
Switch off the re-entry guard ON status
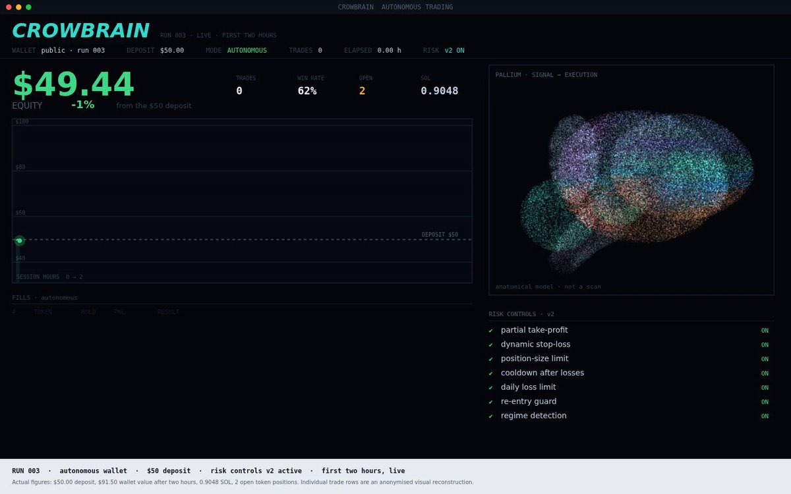pos(765,402)
